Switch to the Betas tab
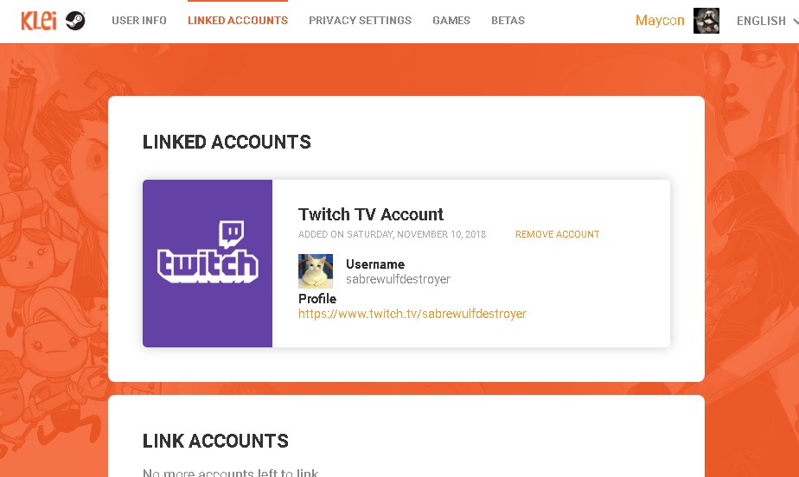 point(508,21)
